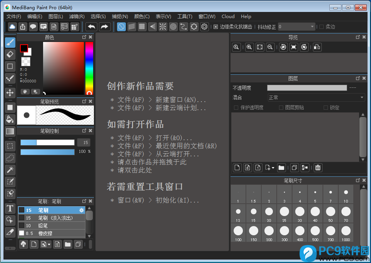This screenshot has height=263, width=371.
Task: Duplicate layer icon in layer panel
Action: pyautogui.click(x=294, y=168)
